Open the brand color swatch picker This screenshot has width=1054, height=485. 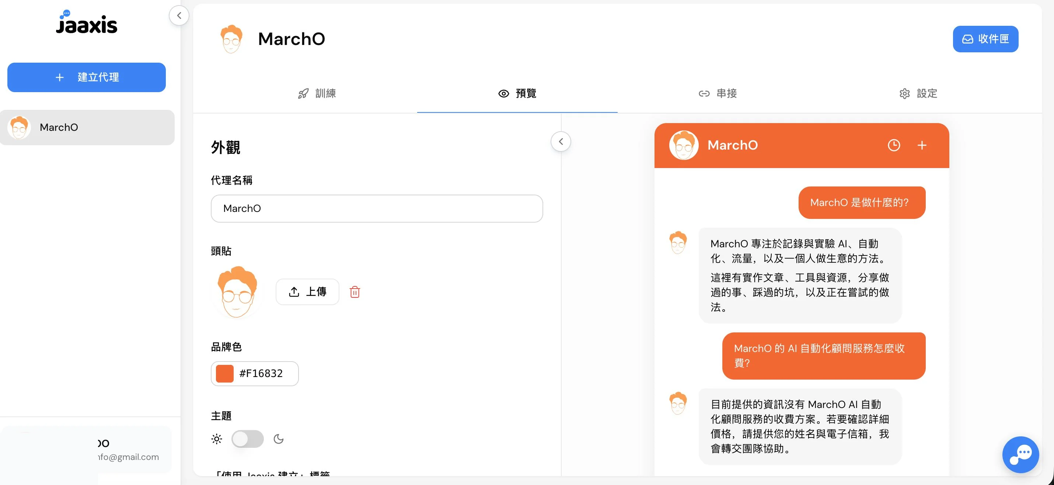[225, 373]
